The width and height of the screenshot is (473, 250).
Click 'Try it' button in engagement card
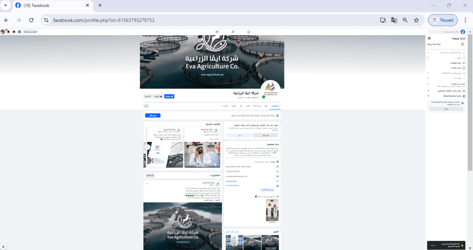239,135
